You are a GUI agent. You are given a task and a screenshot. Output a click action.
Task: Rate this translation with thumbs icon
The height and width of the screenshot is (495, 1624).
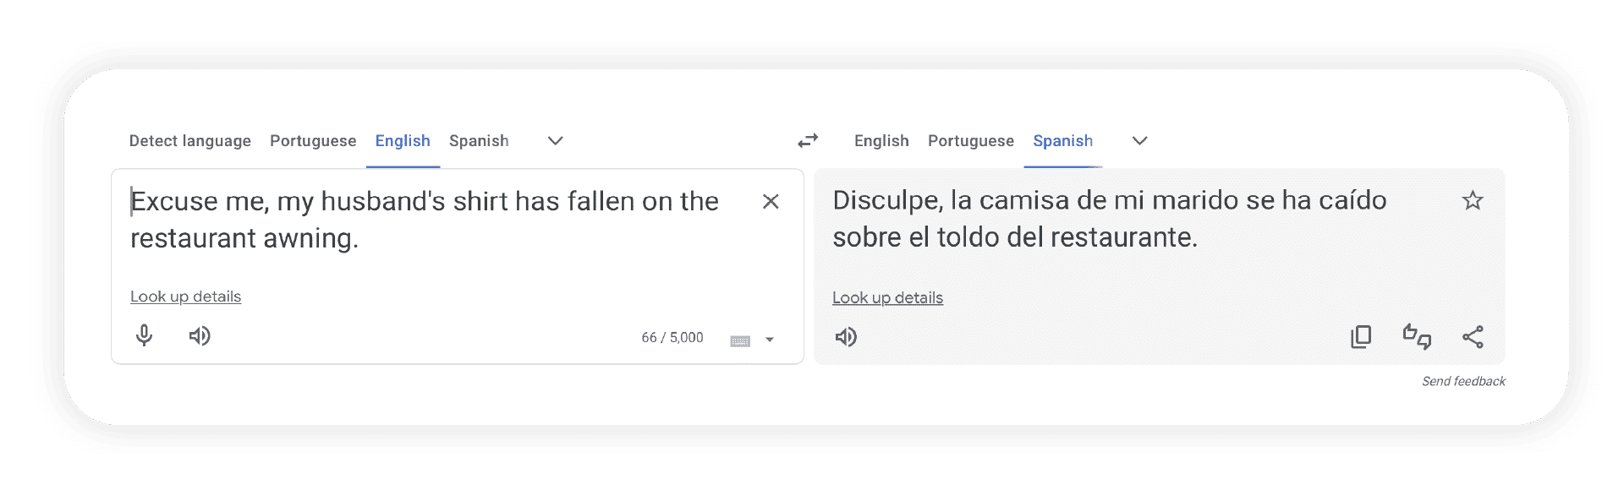click(1417, 337)
